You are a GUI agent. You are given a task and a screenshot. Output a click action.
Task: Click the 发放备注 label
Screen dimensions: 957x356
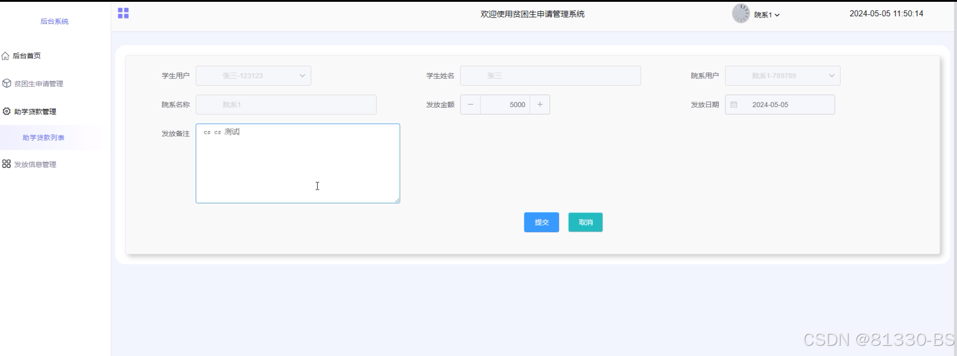click(176, 134)
